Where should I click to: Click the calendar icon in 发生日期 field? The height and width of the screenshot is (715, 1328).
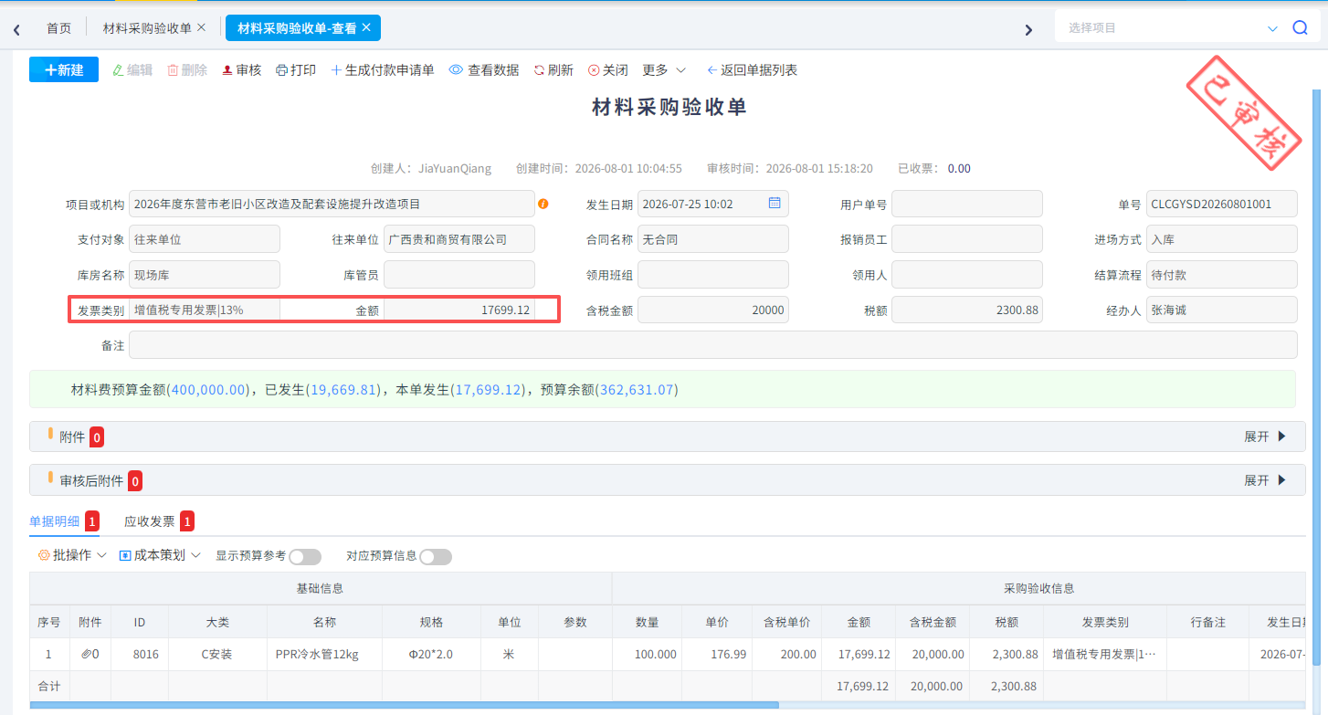point(775,204)
